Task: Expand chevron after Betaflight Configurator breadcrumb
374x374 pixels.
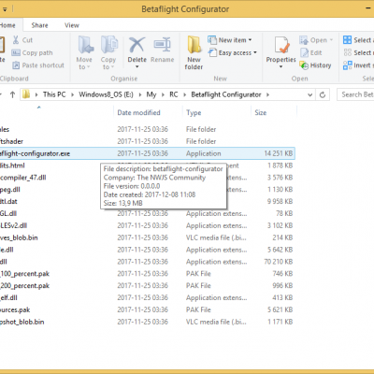Action: click(x=267, y=94)
